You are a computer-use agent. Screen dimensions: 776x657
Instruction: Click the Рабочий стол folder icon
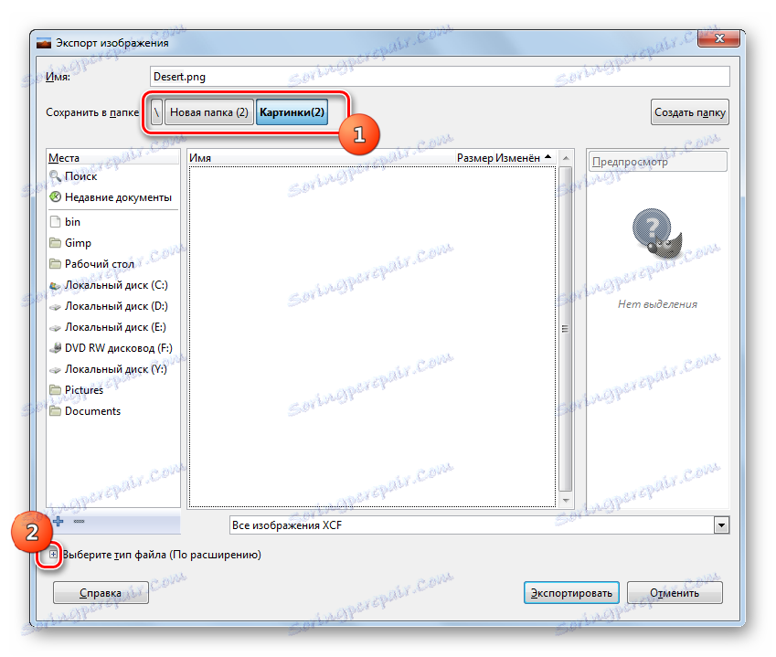(x=56, y=264)
